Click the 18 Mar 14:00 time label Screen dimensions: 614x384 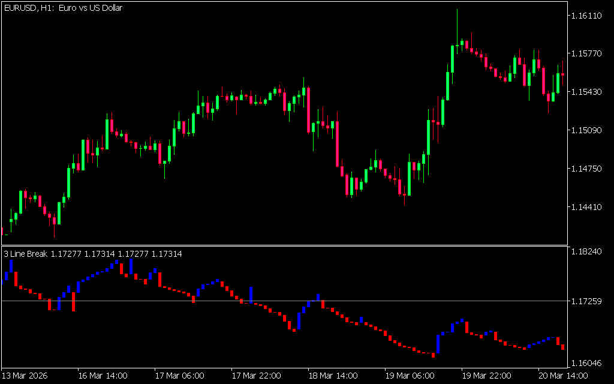tap(333, 376)
